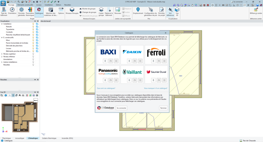Open 'Vous manque-t-il un catalogue?' link
Image resolution: width=263 pixels, height=142 pixels.
tap(156, 88)
